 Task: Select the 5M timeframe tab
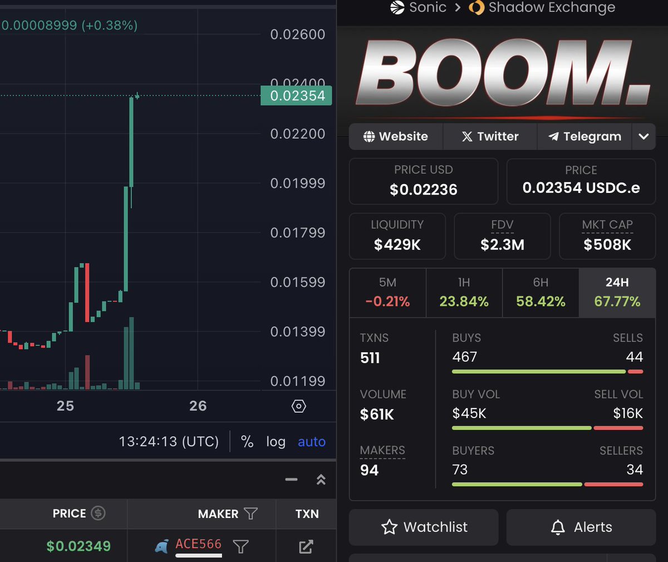point(387,293)
